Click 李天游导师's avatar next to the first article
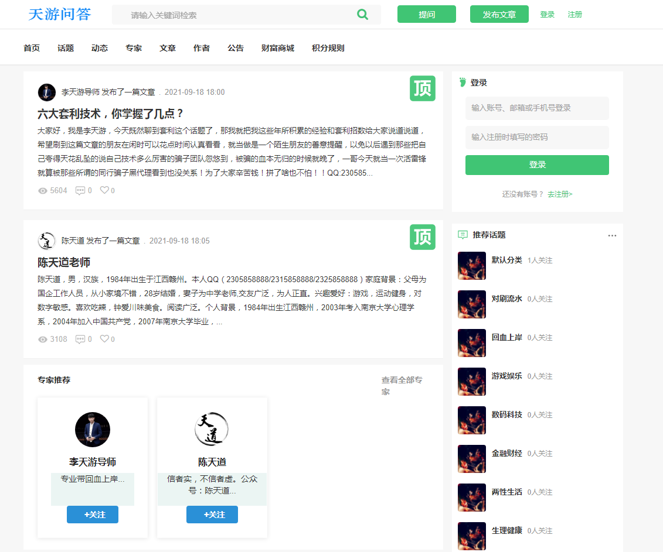This screenshot has width=663, height=552. [46, 92]
